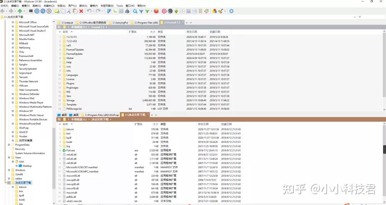
Task: Open Find Files with magnifier icon
Action: point(135,11)
